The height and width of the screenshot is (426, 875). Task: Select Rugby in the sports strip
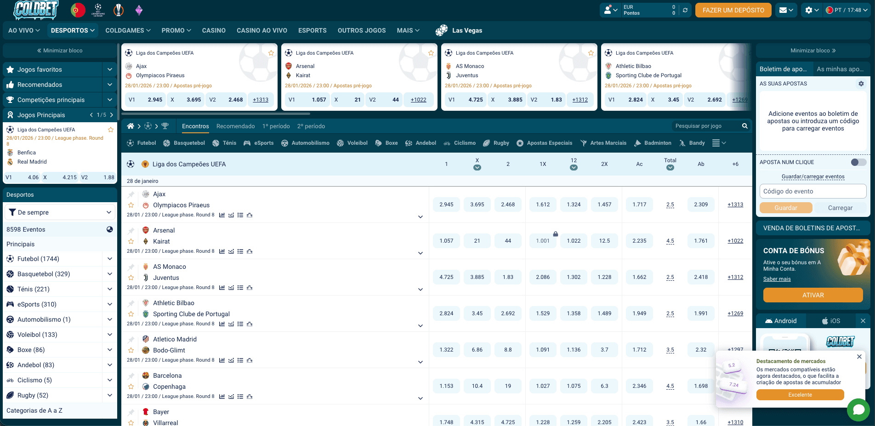(496, 143)
